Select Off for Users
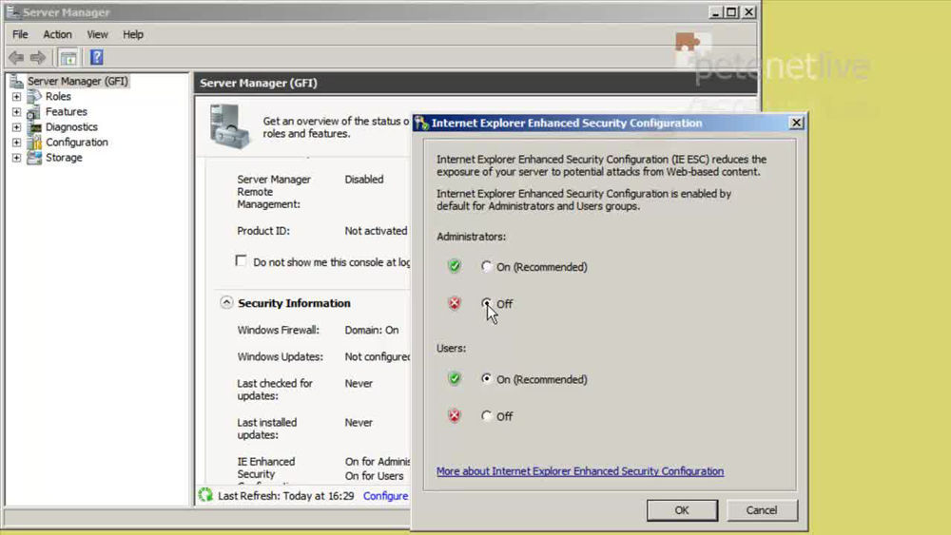 pyautogui.click(x=486, y=415)
